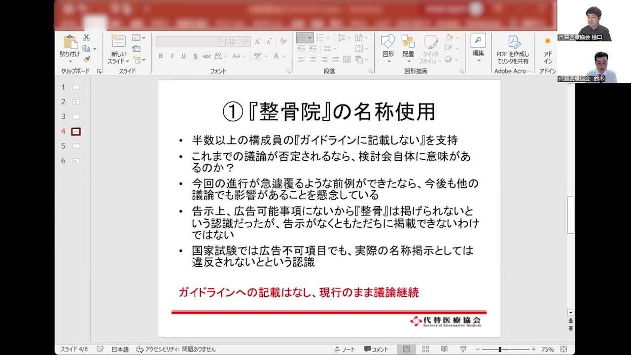This screenshot has height=355, width=631.
Task: Select slide 5 thumbnail in slide panel
Action: click(x=75, y=146)
